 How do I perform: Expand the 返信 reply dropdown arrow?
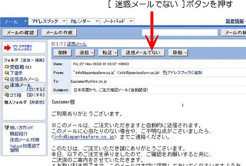pyautogui.click(x=92, y=53)
